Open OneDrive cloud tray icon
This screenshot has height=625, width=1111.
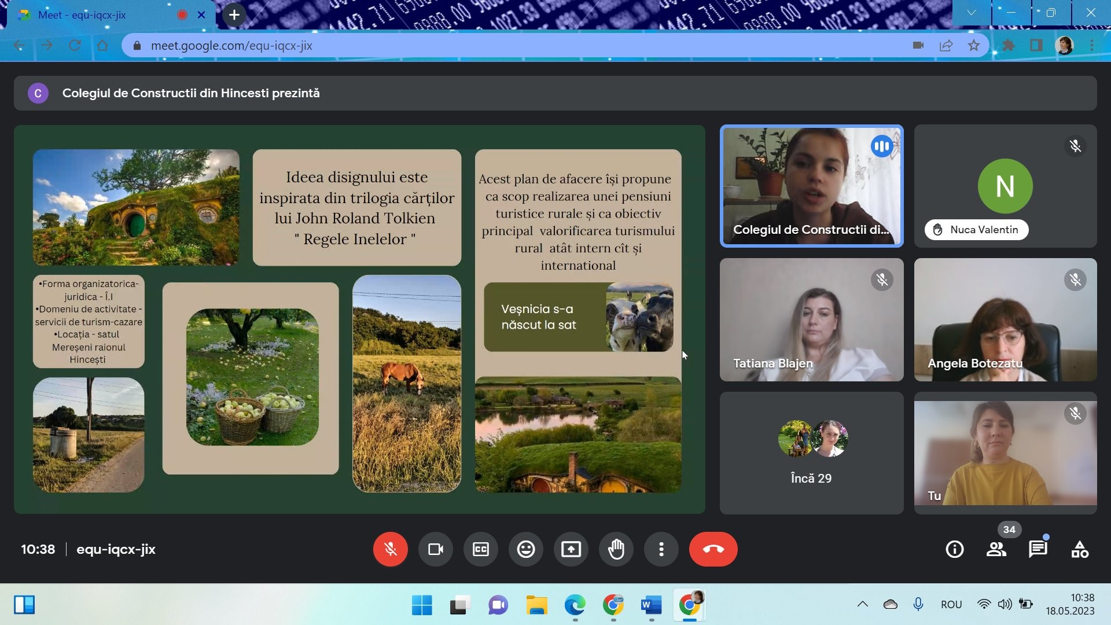pos(891,604)
